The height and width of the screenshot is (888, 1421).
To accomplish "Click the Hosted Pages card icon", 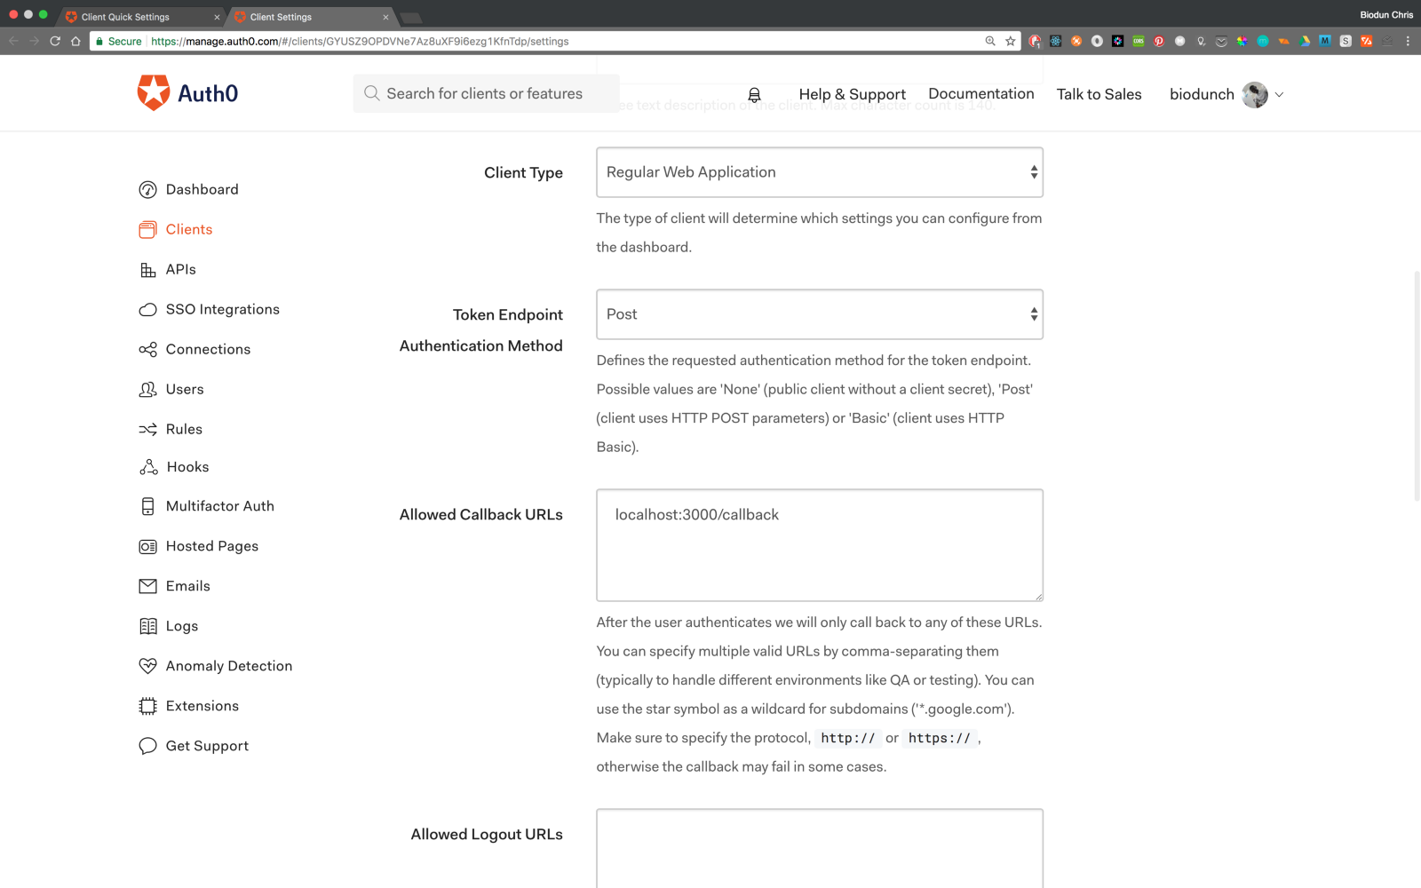I will (x=147, y=546).
